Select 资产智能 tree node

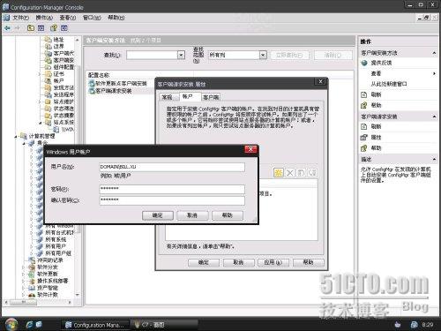47,288
